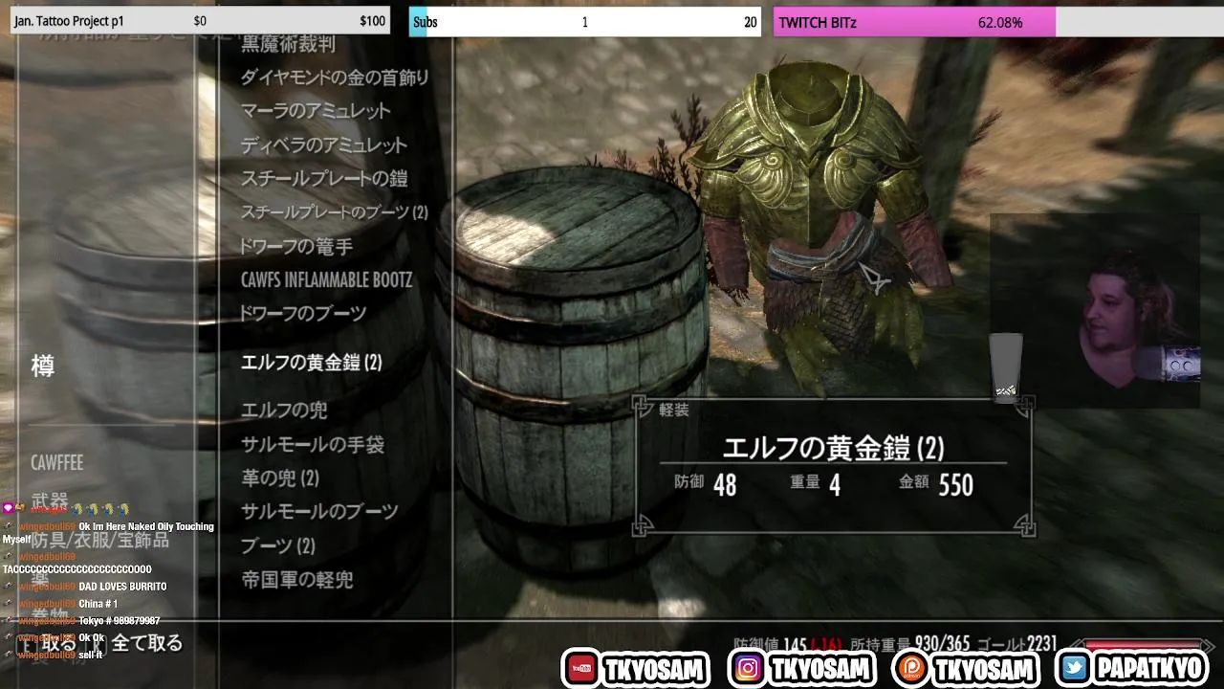Click the YouTube logo icon
The width and height of the screenshot is (1224, 689).
(x=580, y=669)
